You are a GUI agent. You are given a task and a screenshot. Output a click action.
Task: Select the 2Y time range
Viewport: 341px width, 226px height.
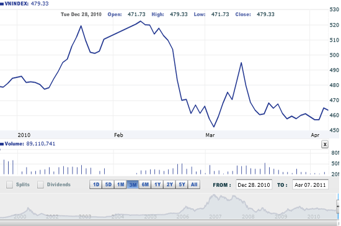170,184
